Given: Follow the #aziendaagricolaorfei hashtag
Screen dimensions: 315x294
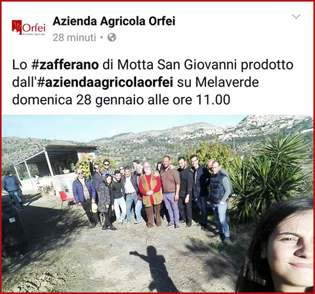Looking at the screenshot, I should click(106, 82).
